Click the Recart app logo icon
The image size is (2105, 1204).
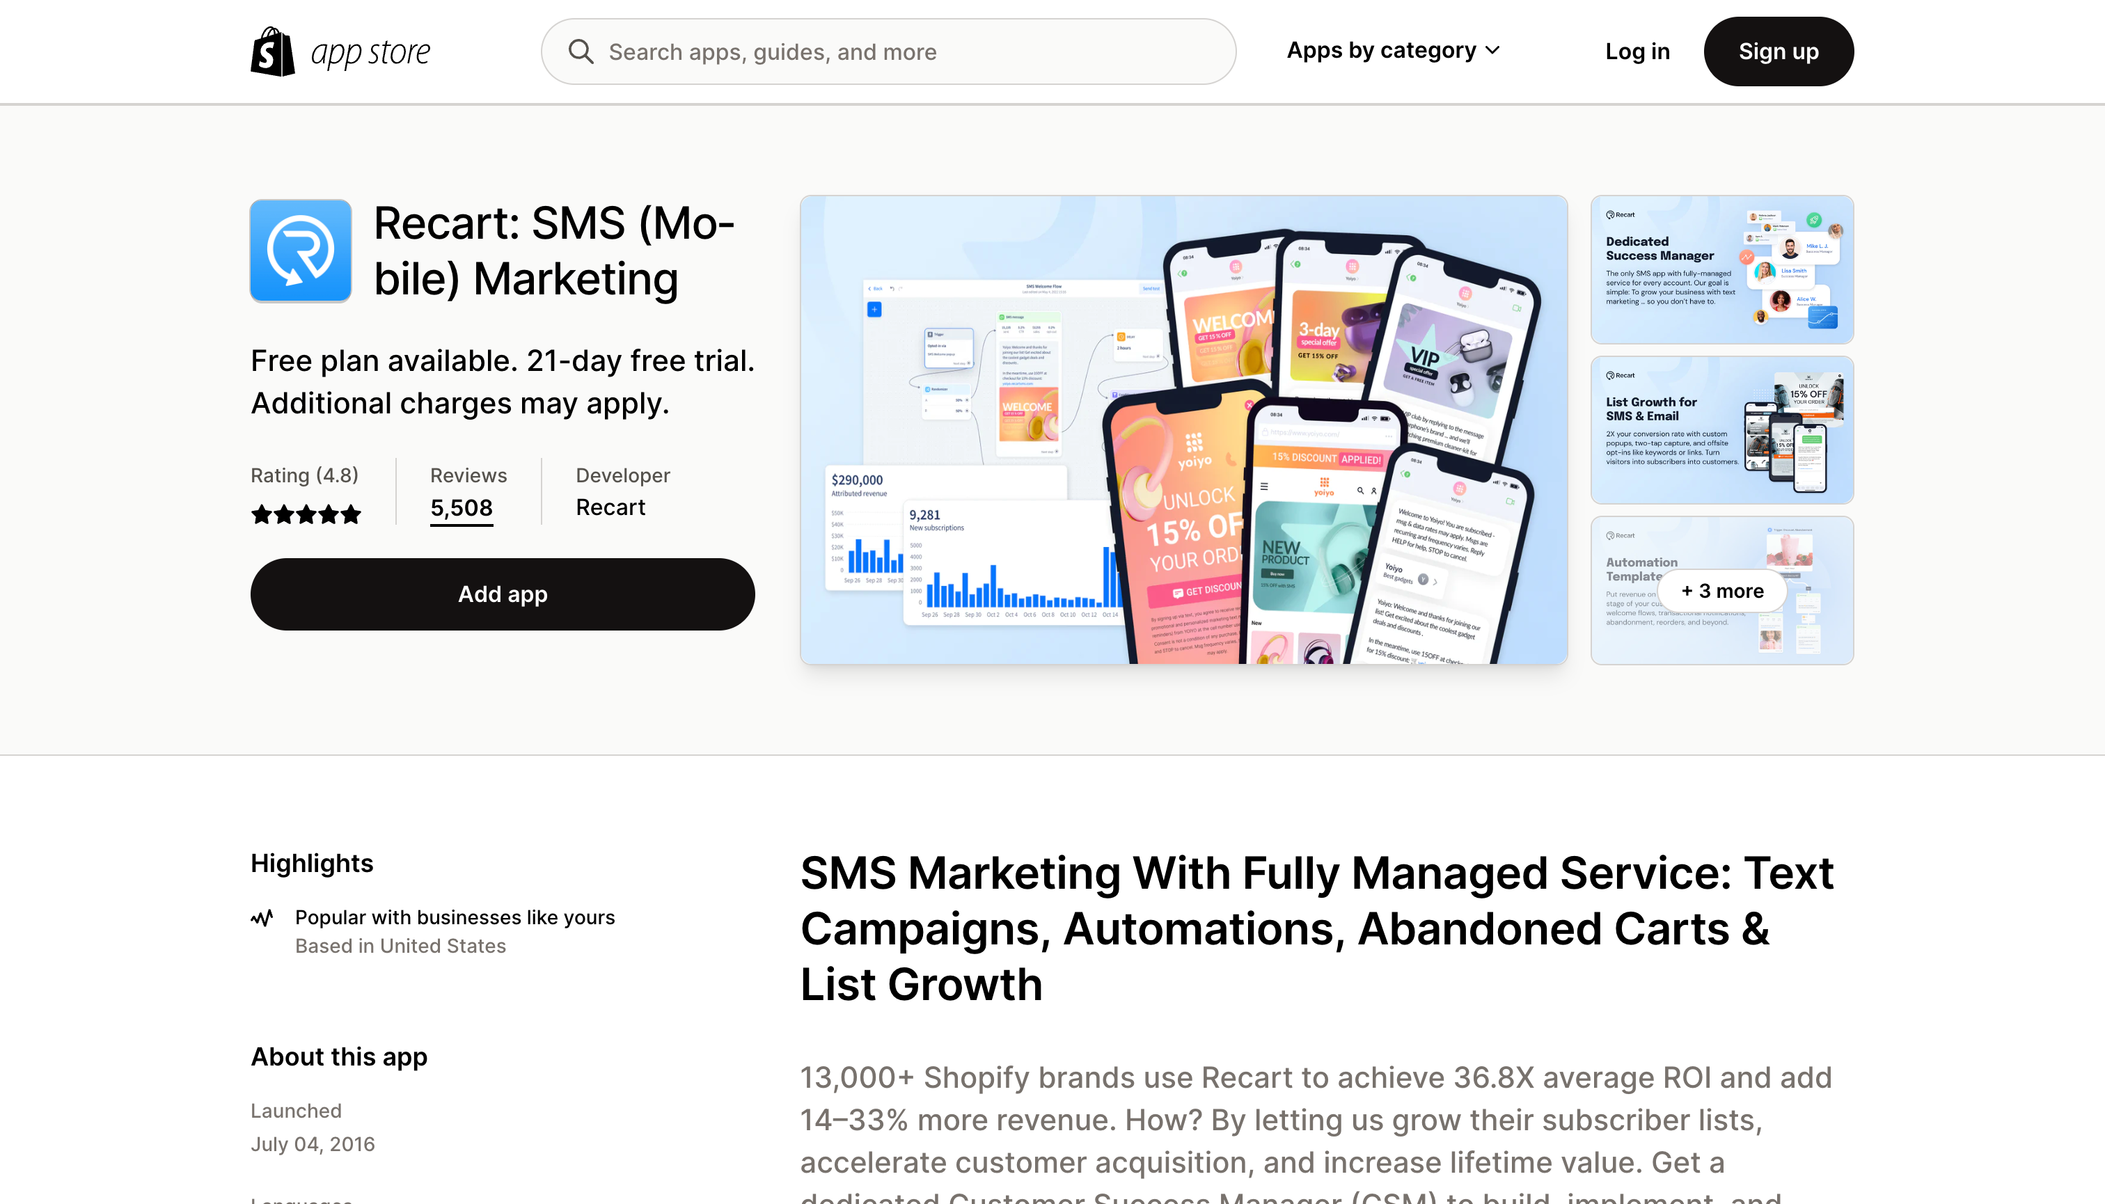pyautogui.click(x=299, y=250)
